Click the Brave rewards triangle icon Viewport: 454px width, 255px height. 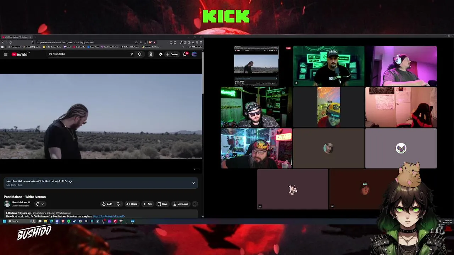(154, 42)
